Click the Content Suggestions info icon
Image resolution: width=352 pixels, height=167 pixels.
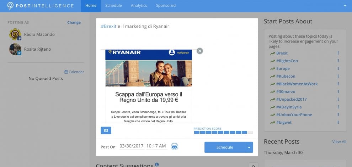click(x=157, y=165)
